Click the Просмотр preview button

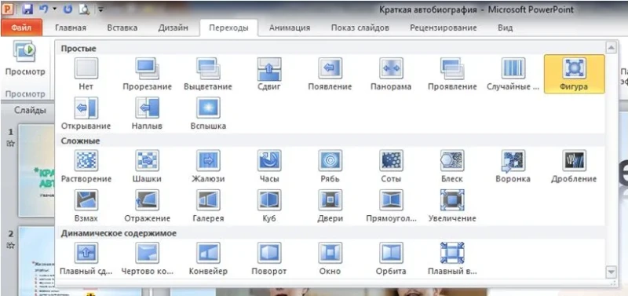pyautogui.click(x=25, y=59)
